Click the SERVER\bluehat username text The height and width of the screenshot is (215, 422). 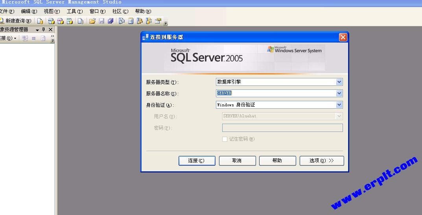[x=240, y=116]
